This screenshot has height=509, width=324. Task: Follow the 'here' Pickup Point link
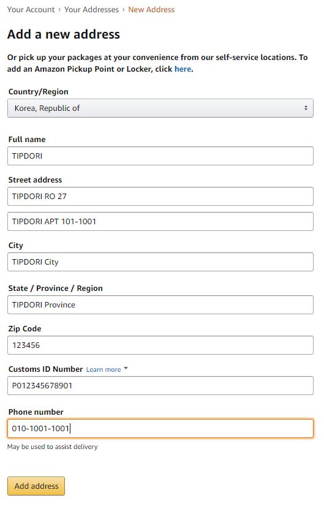point(183,69)
